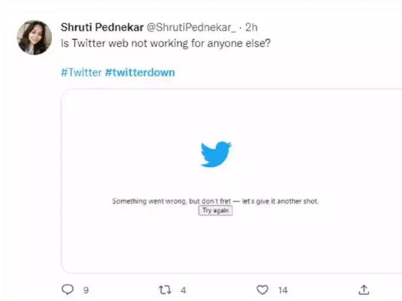
Task: Click the blue Twitter bird logo
Action: coord(216,154)
